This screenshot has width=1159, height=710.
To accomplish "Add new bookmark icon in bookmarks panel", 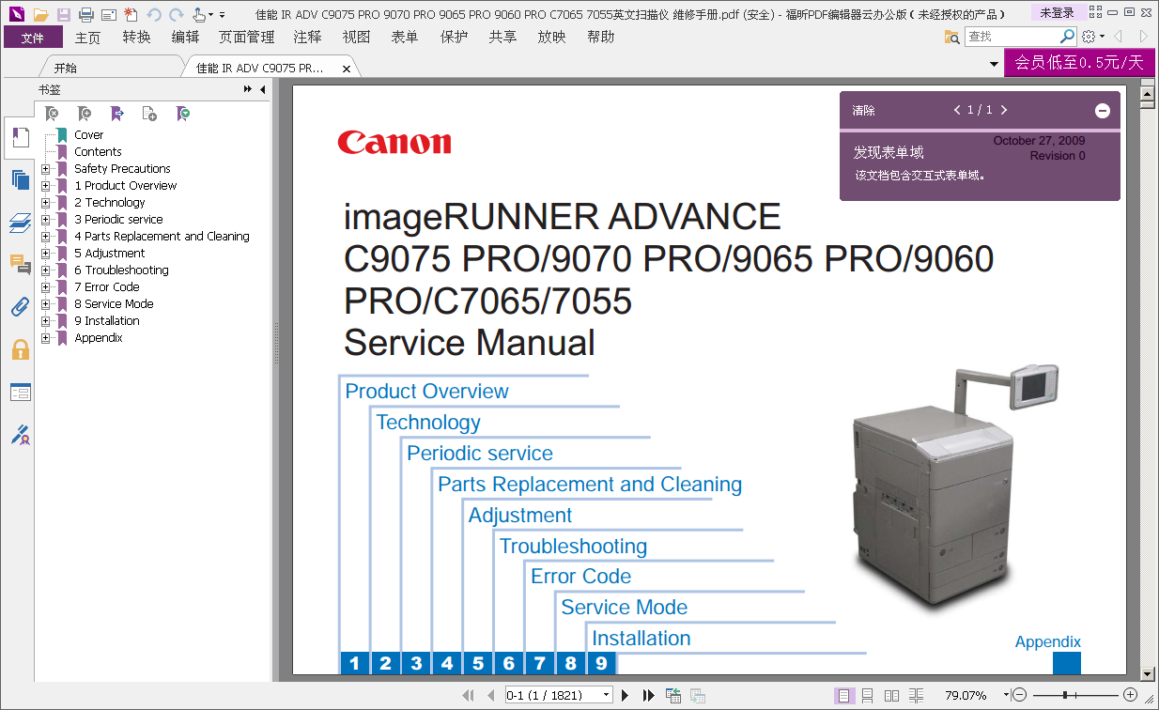I will click(85, 114).
